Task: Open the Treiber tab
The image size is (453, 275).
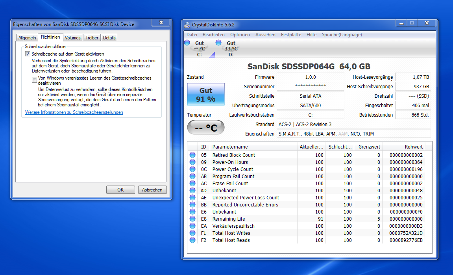Action: click(92, 38)
